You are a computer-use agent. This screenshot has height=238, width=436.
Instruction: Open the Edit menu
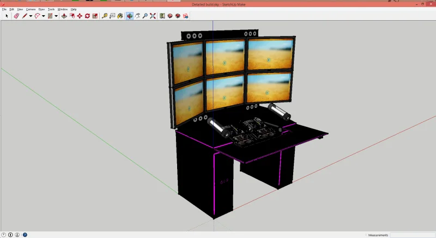pos(11,9)
